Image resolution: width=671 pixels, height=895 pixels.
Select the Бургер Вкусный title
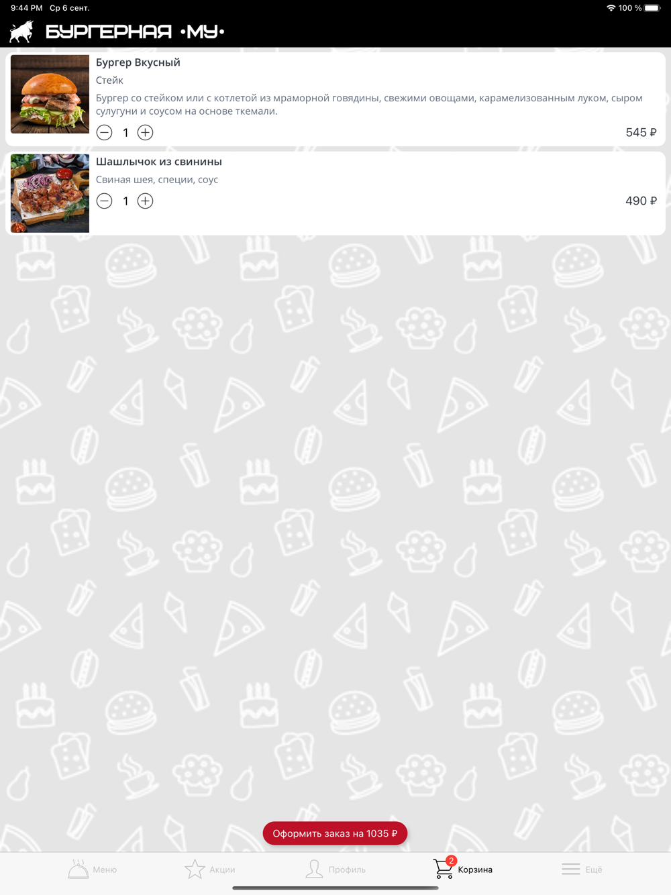(138, 62)
